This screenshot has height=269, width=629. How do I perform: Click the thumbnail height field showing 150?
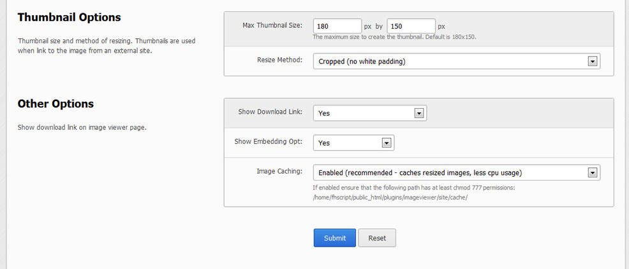[x=411, y=26]
